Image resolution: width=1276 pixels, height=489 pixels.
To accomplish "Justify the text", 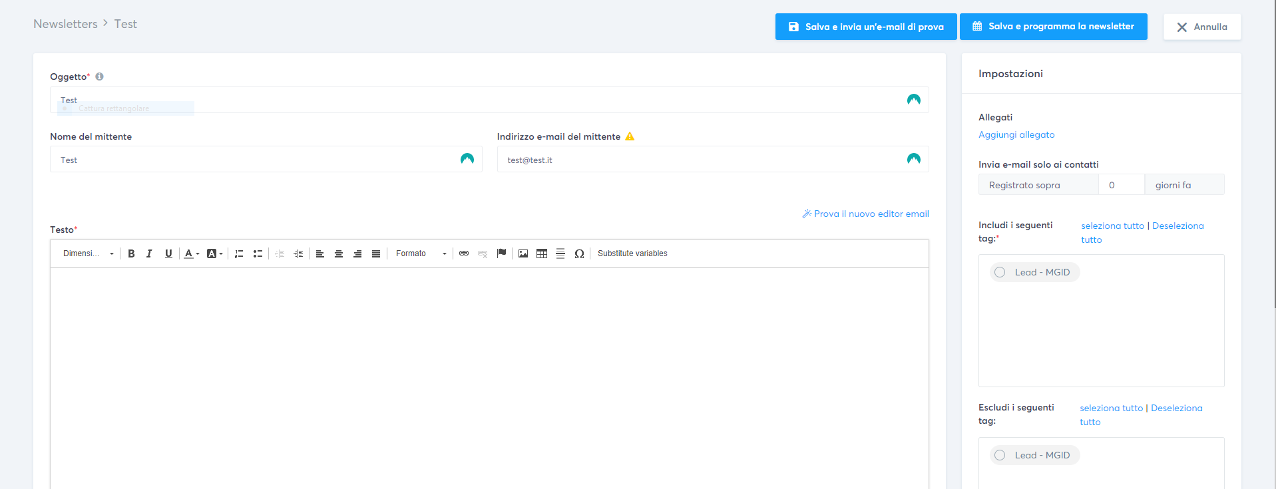I will click(376, 253).
